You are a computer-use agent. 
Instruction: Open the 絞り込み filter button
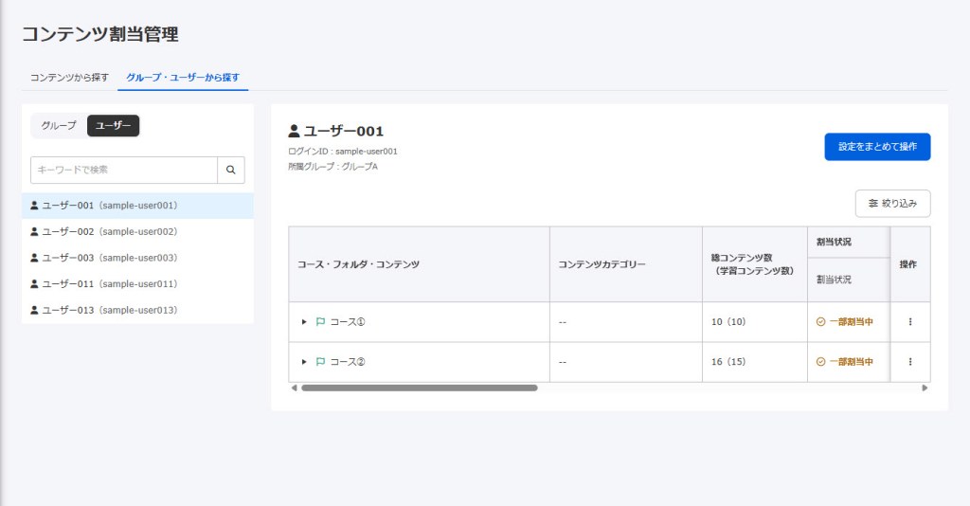point(892,203)
